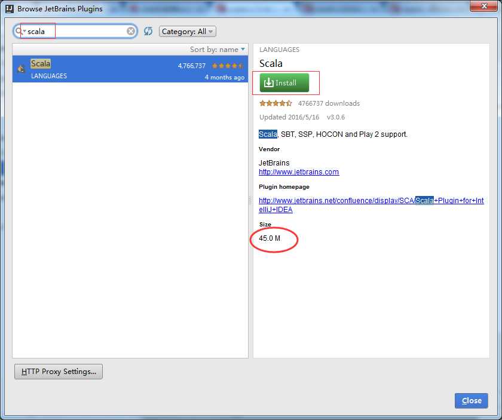
Task: Clear the scala search text
Action: (x=131, y=31)
